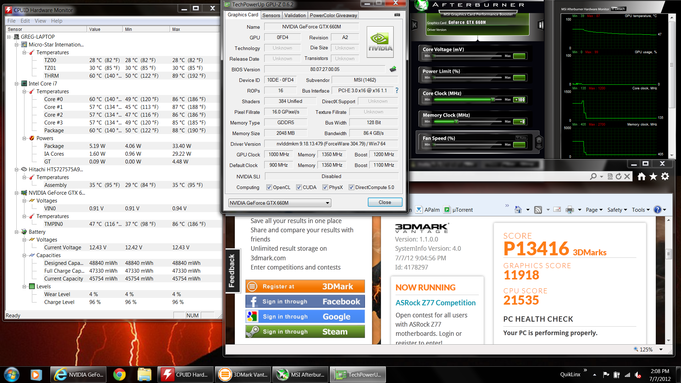Open the Tools dropdown in IE command bar
Screen dimensions: 681x383
click(x=641, y=210)
